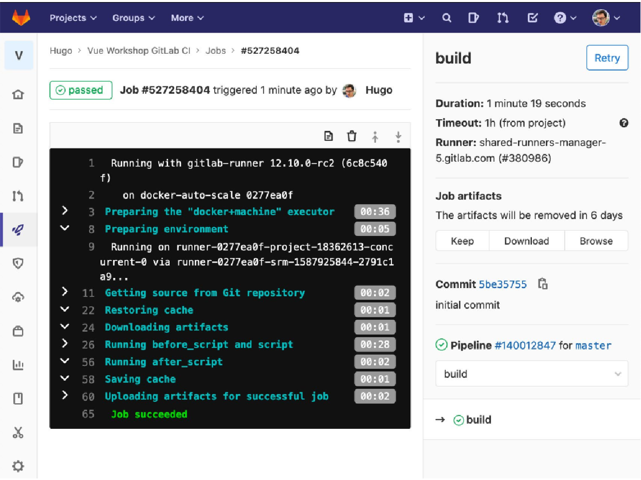
Task: Open Settings gear icon in the sidebar
Action: tap(18, 466)
